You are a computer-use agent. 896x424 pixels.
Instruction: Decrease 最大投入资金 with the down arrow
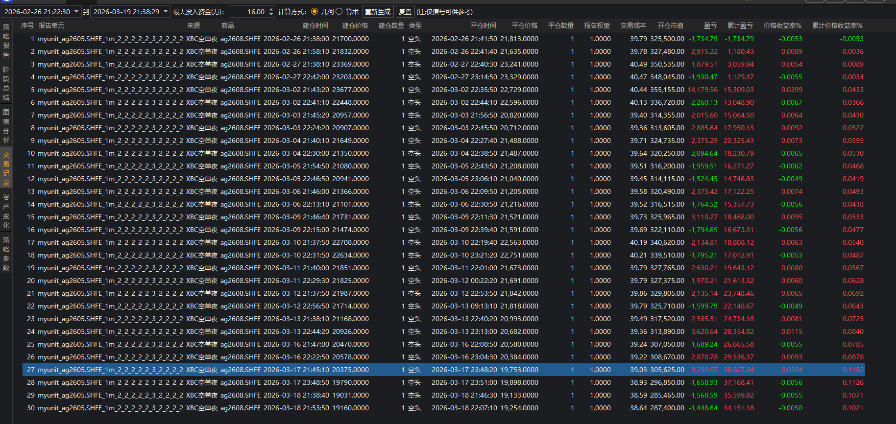pos(271,14)
